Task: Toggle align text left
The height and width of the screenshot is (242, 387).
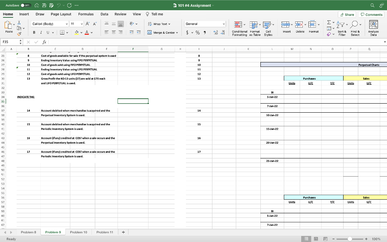Action: point(106,32)
